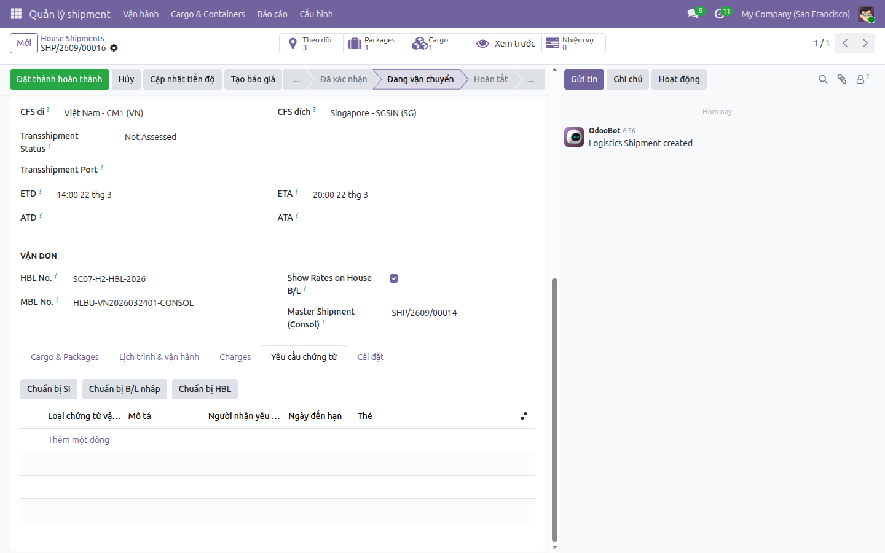The height and width of the screenshot is (553, 885).
Task: Open the activities clock icon with badge 11
Action: coord(722,14)
